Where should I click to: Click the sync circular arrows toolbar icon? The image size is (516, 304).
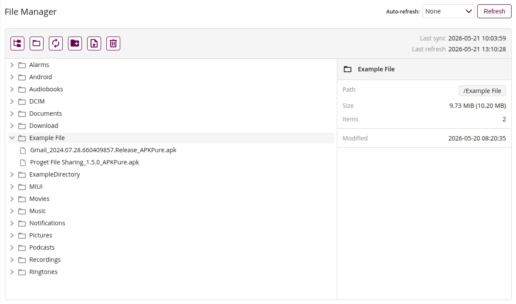pos(56,43)
